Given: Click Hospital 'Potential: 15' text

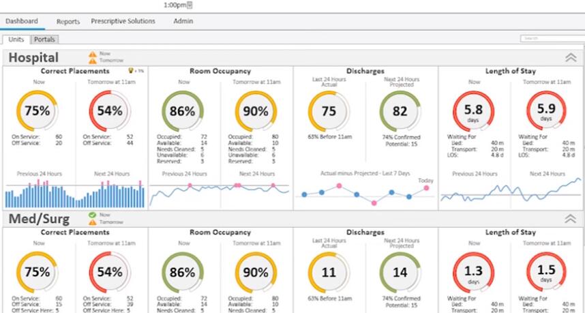Looking at the screenshot, I should click(x=401, y=144).
